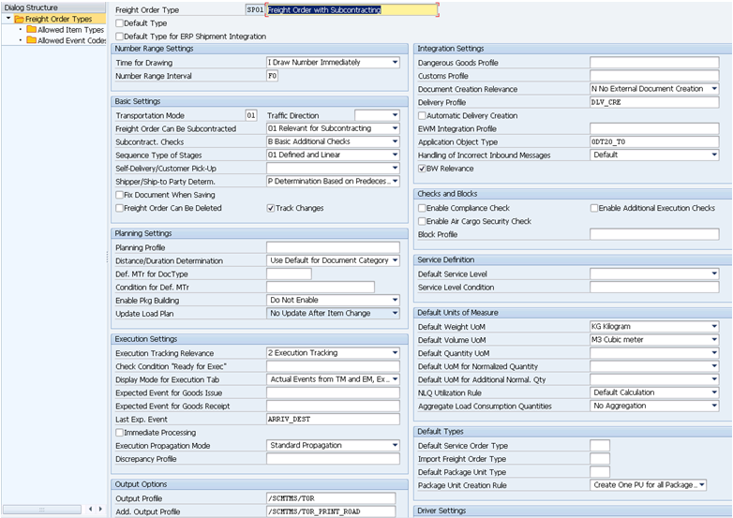Tick the Immediate Processing checkbox
The image size is (733, 518).
pos(119,433)
